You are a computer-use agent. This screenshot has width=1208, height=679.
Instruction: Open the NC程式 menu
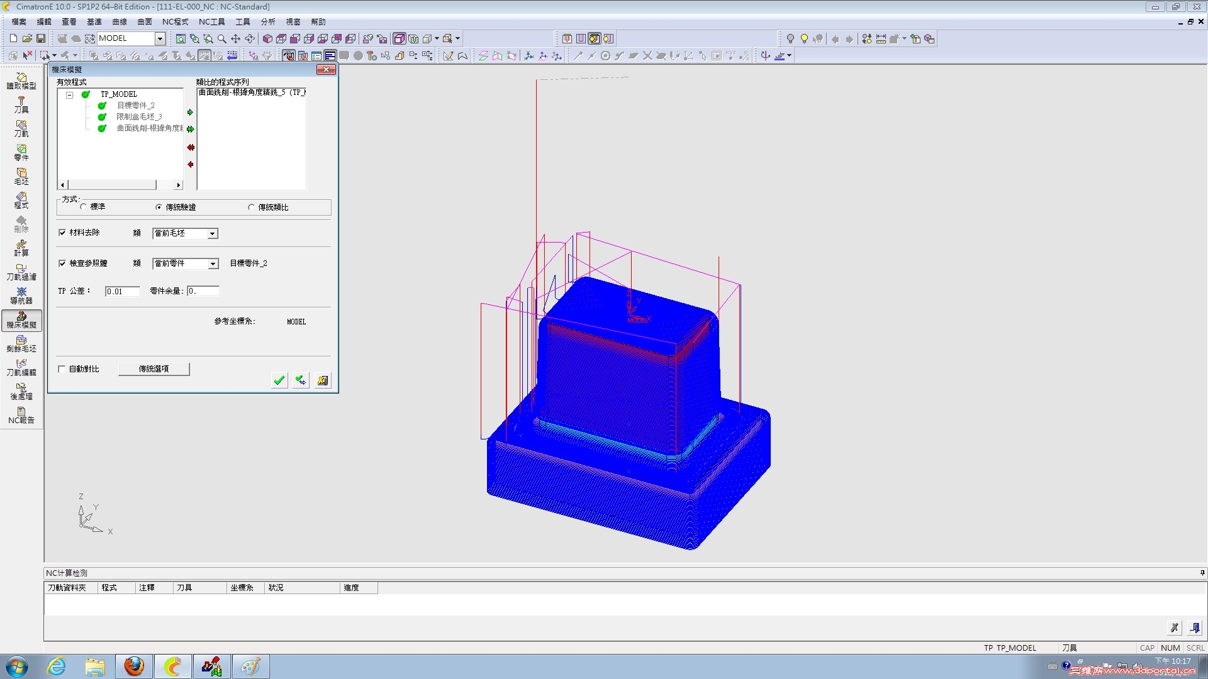pos(175,22)
